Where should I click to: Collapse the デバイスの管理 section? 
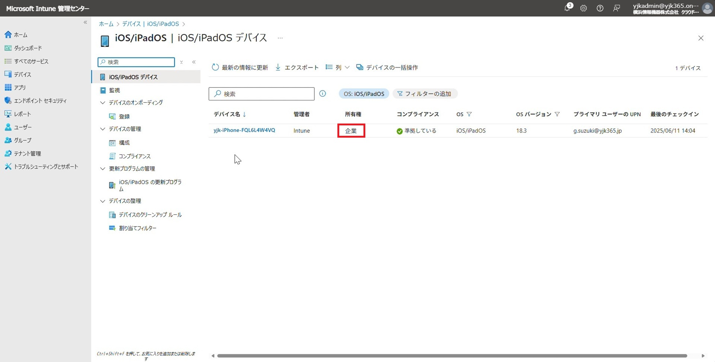click(102, 129)
